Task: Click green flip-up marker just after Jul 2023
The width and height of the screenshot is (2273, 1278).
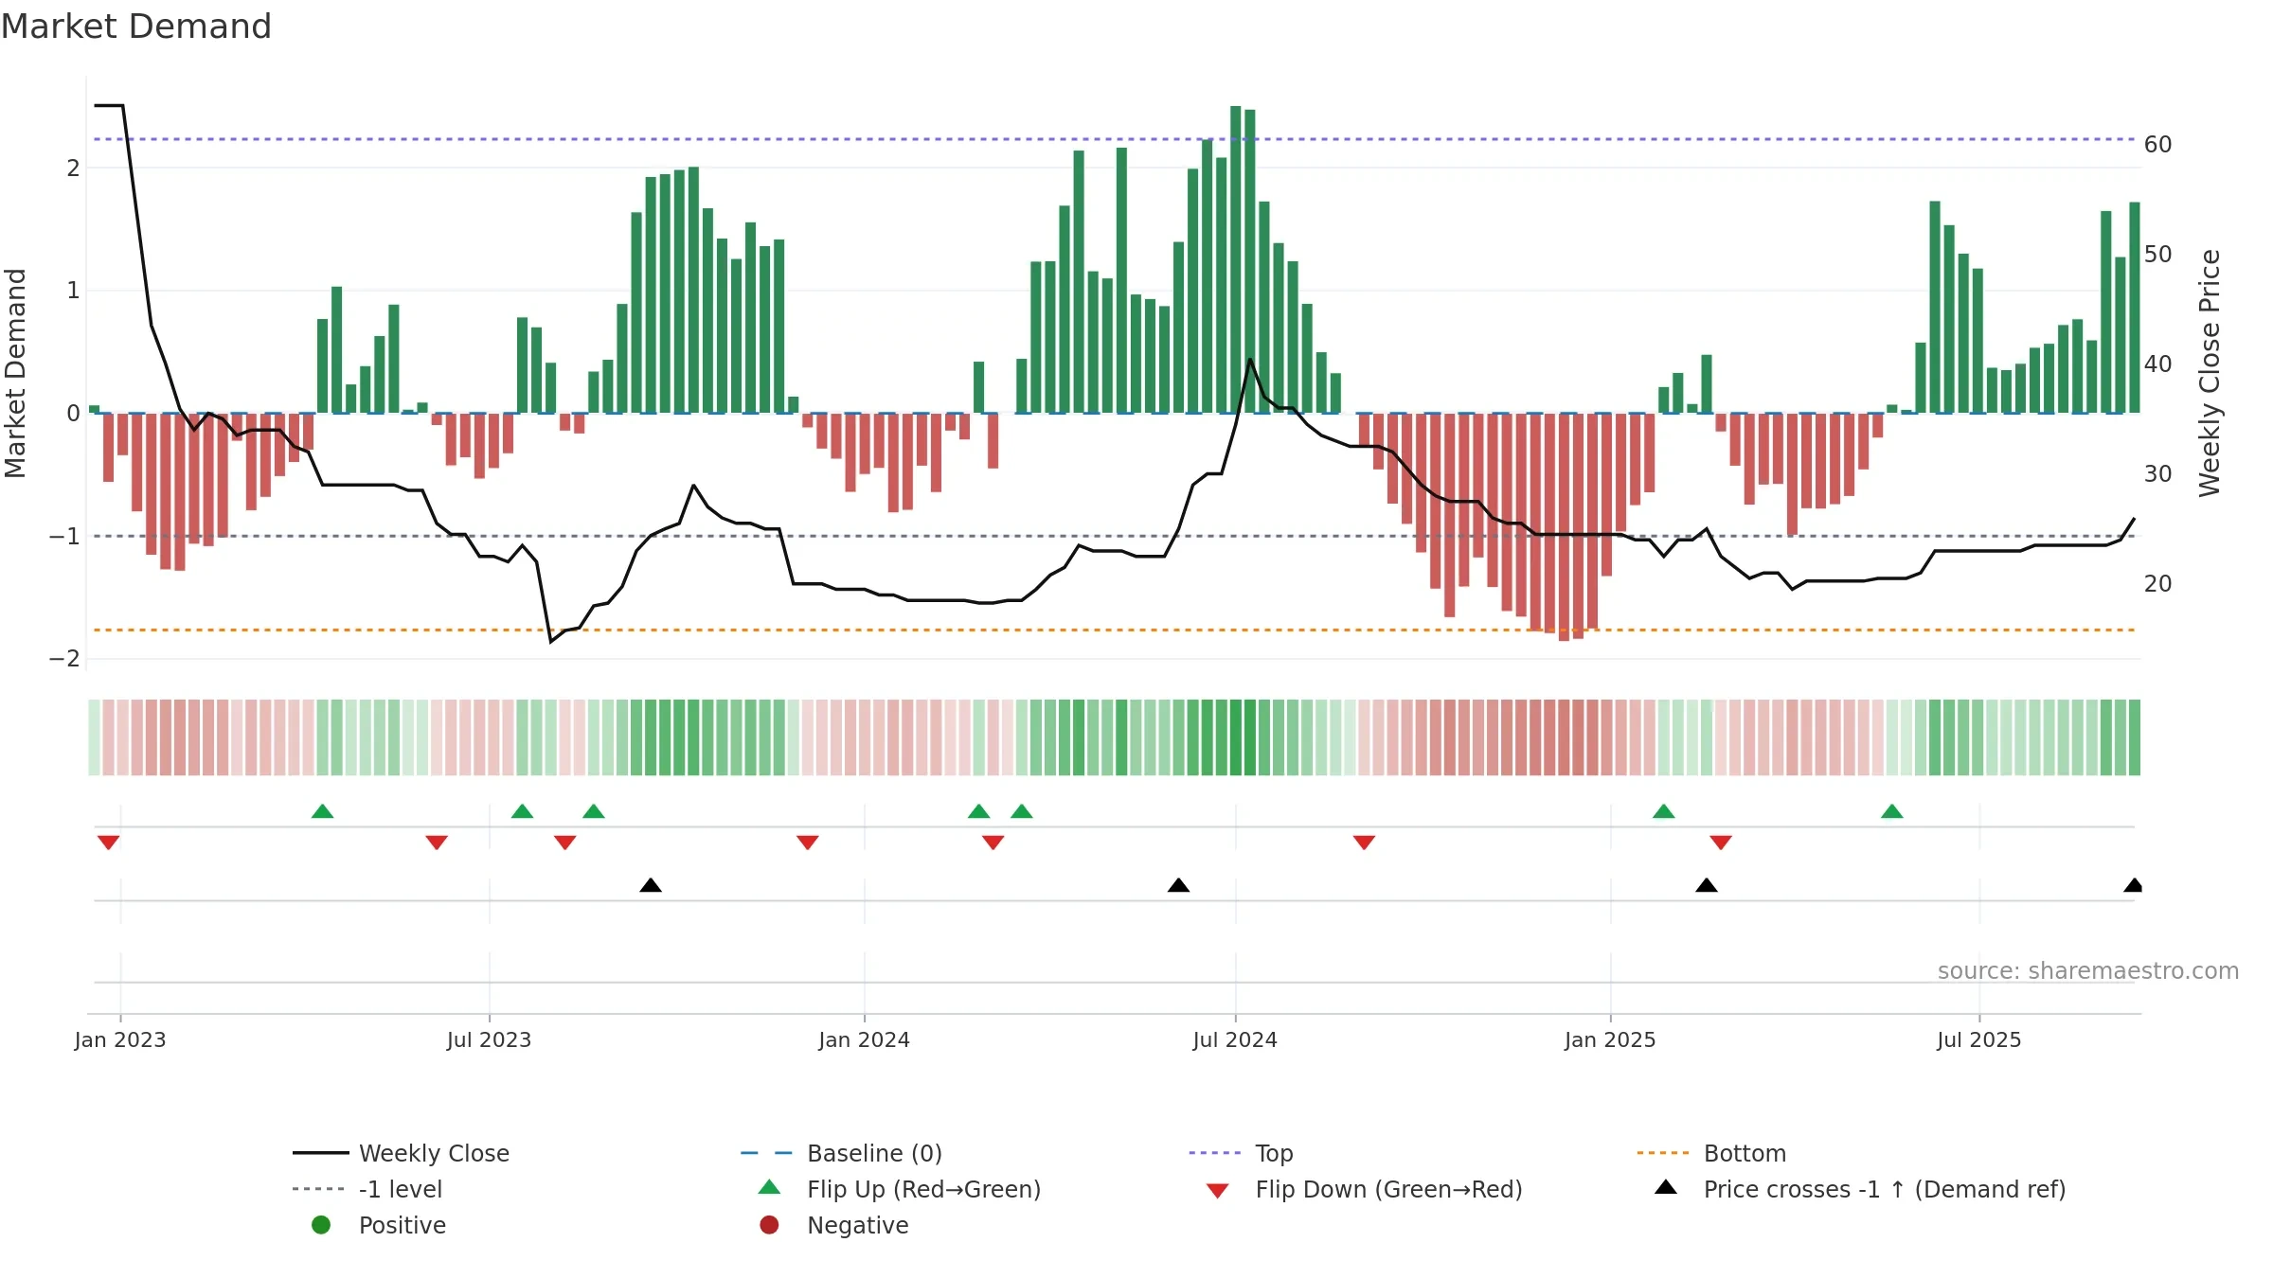Action: pos(522,811)
